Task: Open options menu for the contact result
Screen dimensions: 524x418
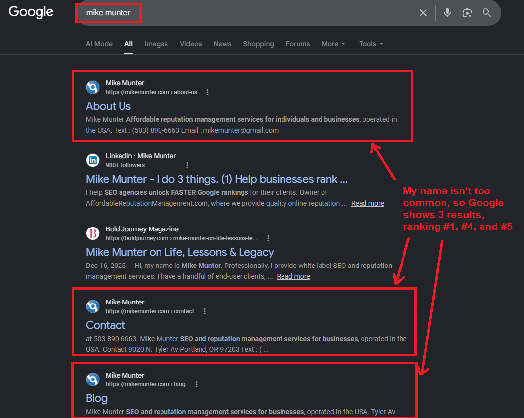Action: [x=205, y=311]
